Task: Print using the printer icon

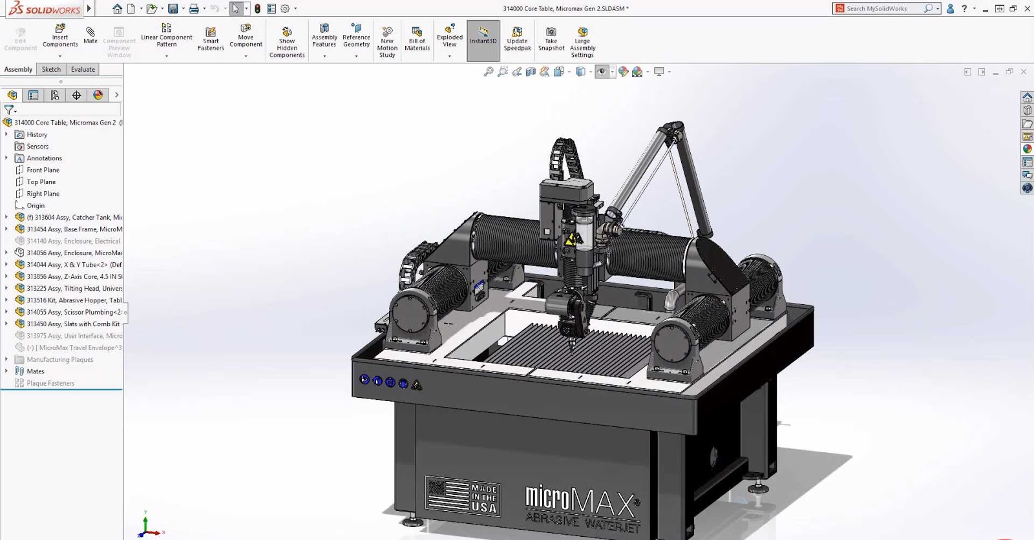Action: (193, 8)
